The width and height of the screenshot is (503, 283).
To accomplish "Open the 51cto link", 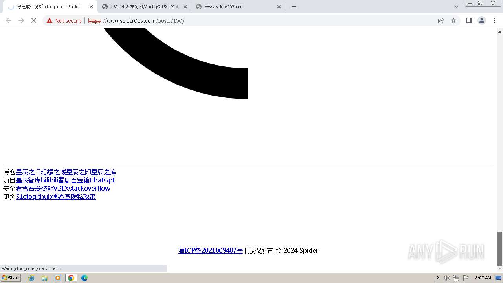I will tap(24, 197).
